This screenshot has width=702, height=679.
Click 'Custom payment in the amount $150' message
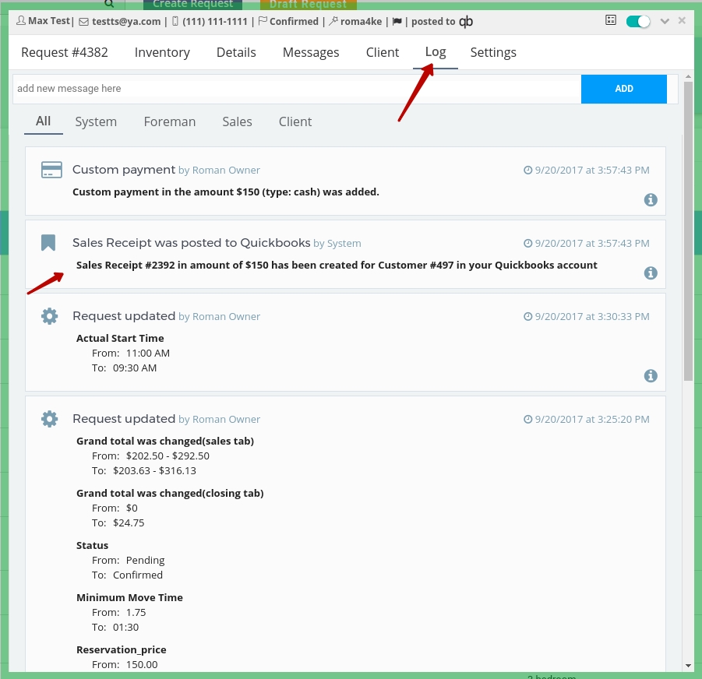click(226, 192)
